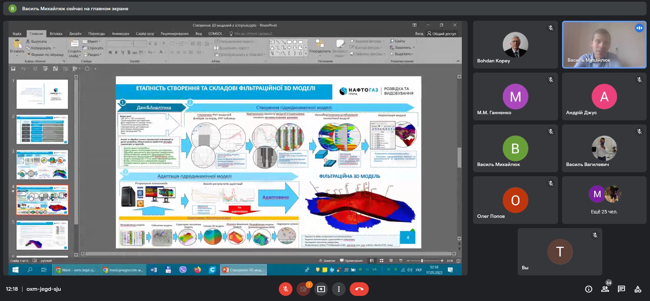Open Viber from the Windows taskbar
This screenshot has height=301, width=650.
[x=183, y=270]
